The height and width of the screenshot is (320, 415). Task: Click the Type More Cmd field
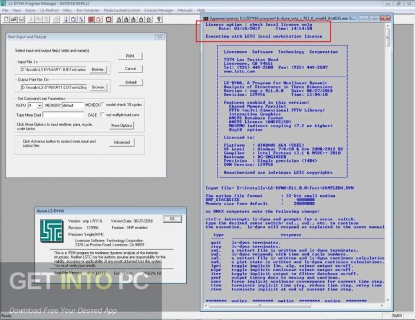point(63,115)
